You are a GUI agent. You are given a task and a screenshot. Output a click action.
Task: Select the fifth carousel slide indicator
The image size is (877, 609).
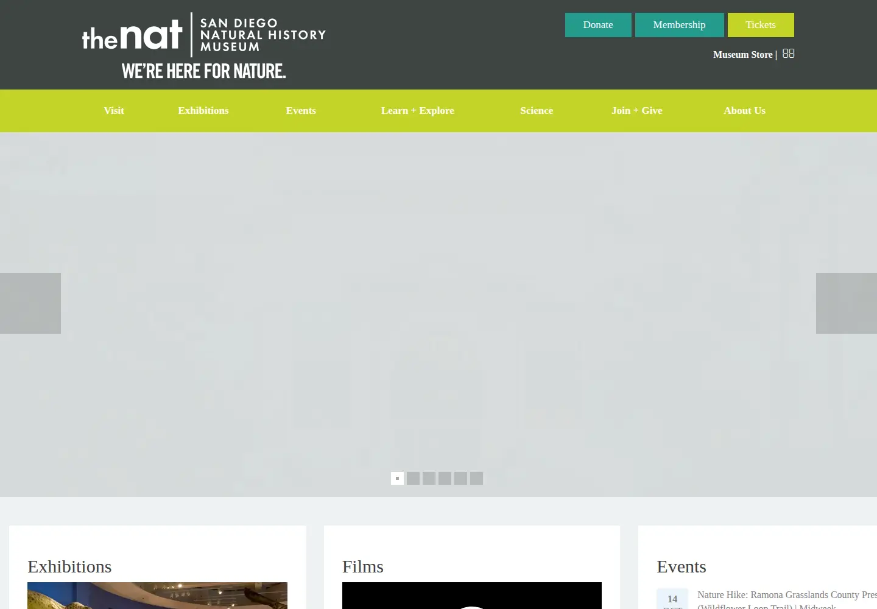point(460,478)
